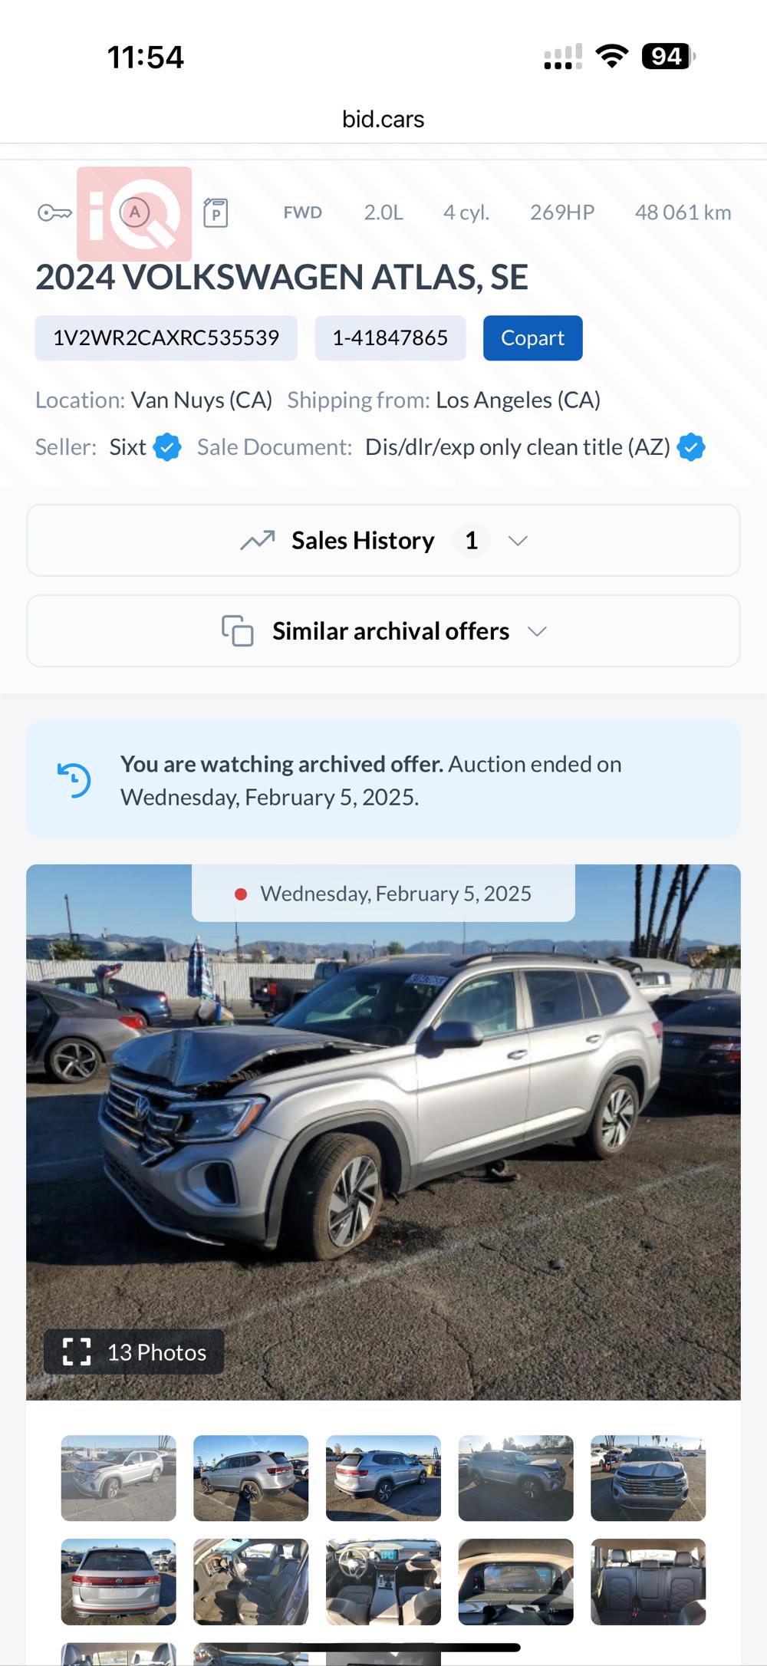Expand the Similar archival offers chevron
The width and height of the screenshot is (767, 1666).
click(537, 631)
